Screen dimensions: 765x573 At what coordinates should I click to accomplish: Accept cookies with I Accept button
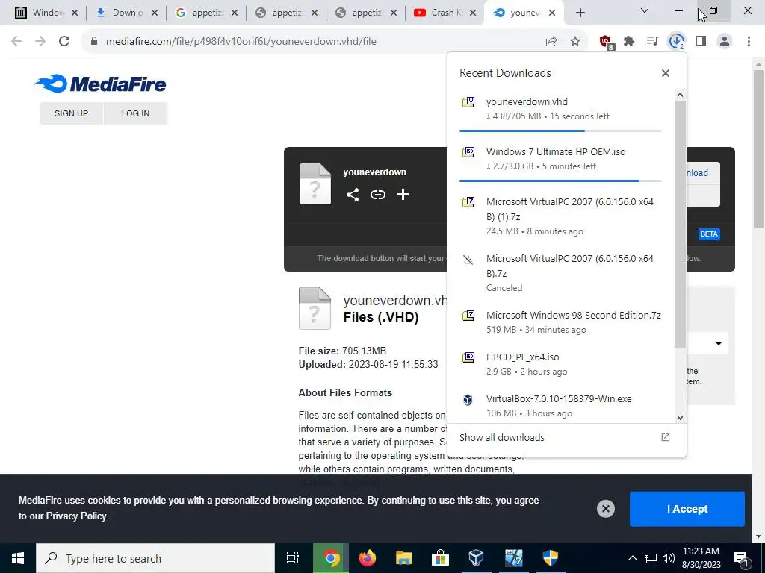[x=687, y=509]
